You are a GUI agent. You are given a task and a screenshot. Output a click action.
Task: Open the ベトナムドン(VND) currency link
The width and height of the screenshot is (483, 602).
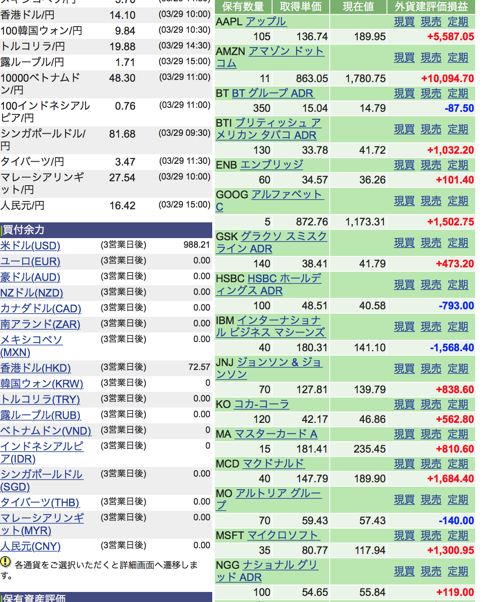coord(46,431)
